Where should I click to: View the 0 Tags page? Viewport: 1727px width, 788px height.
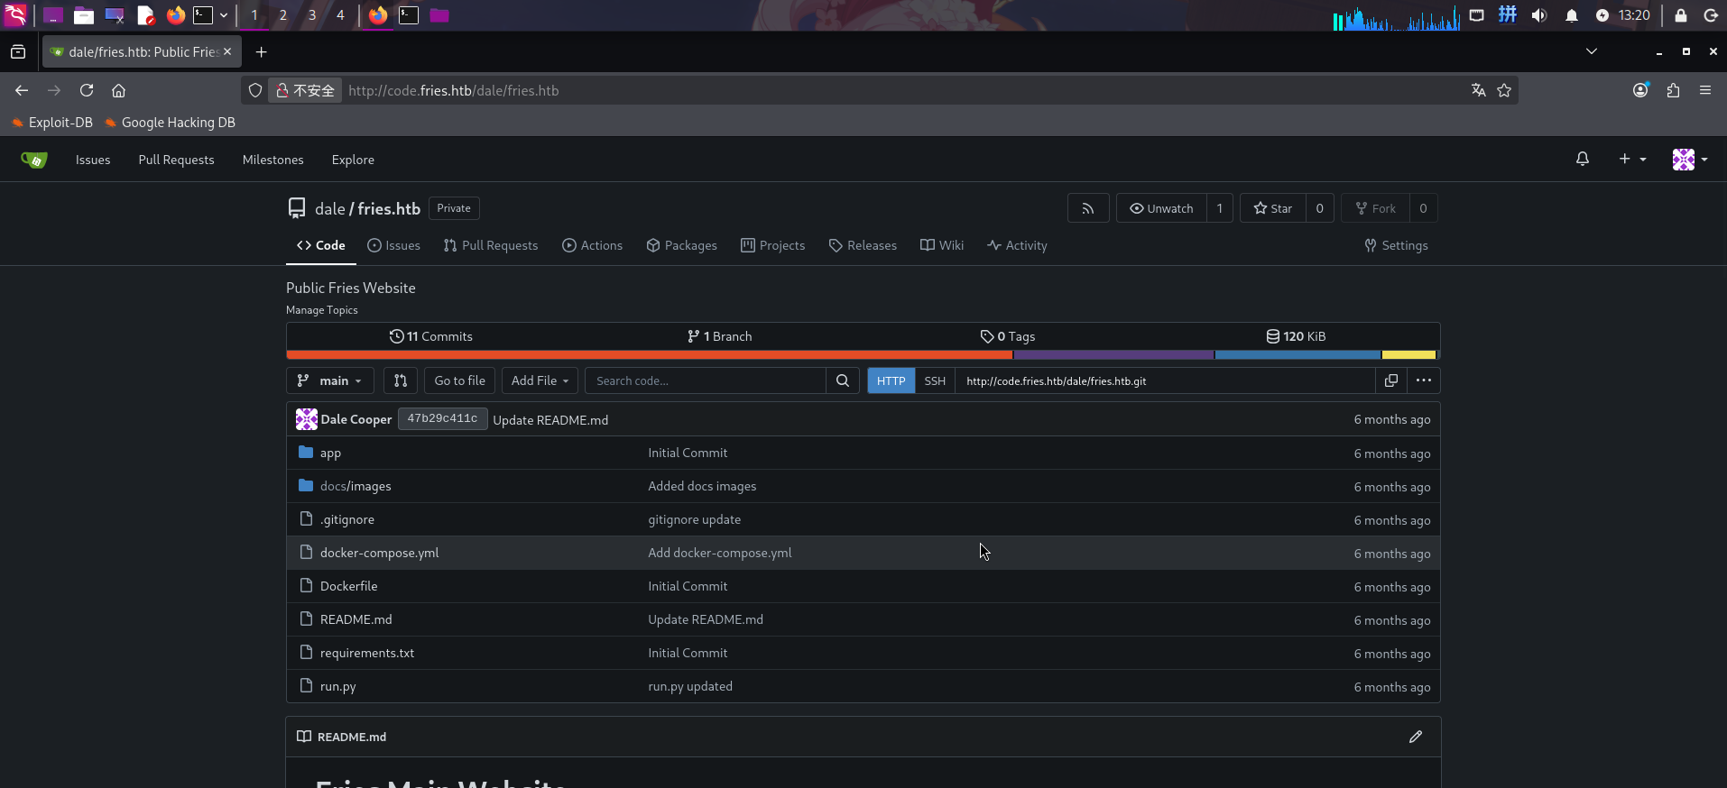point(1008,336)
